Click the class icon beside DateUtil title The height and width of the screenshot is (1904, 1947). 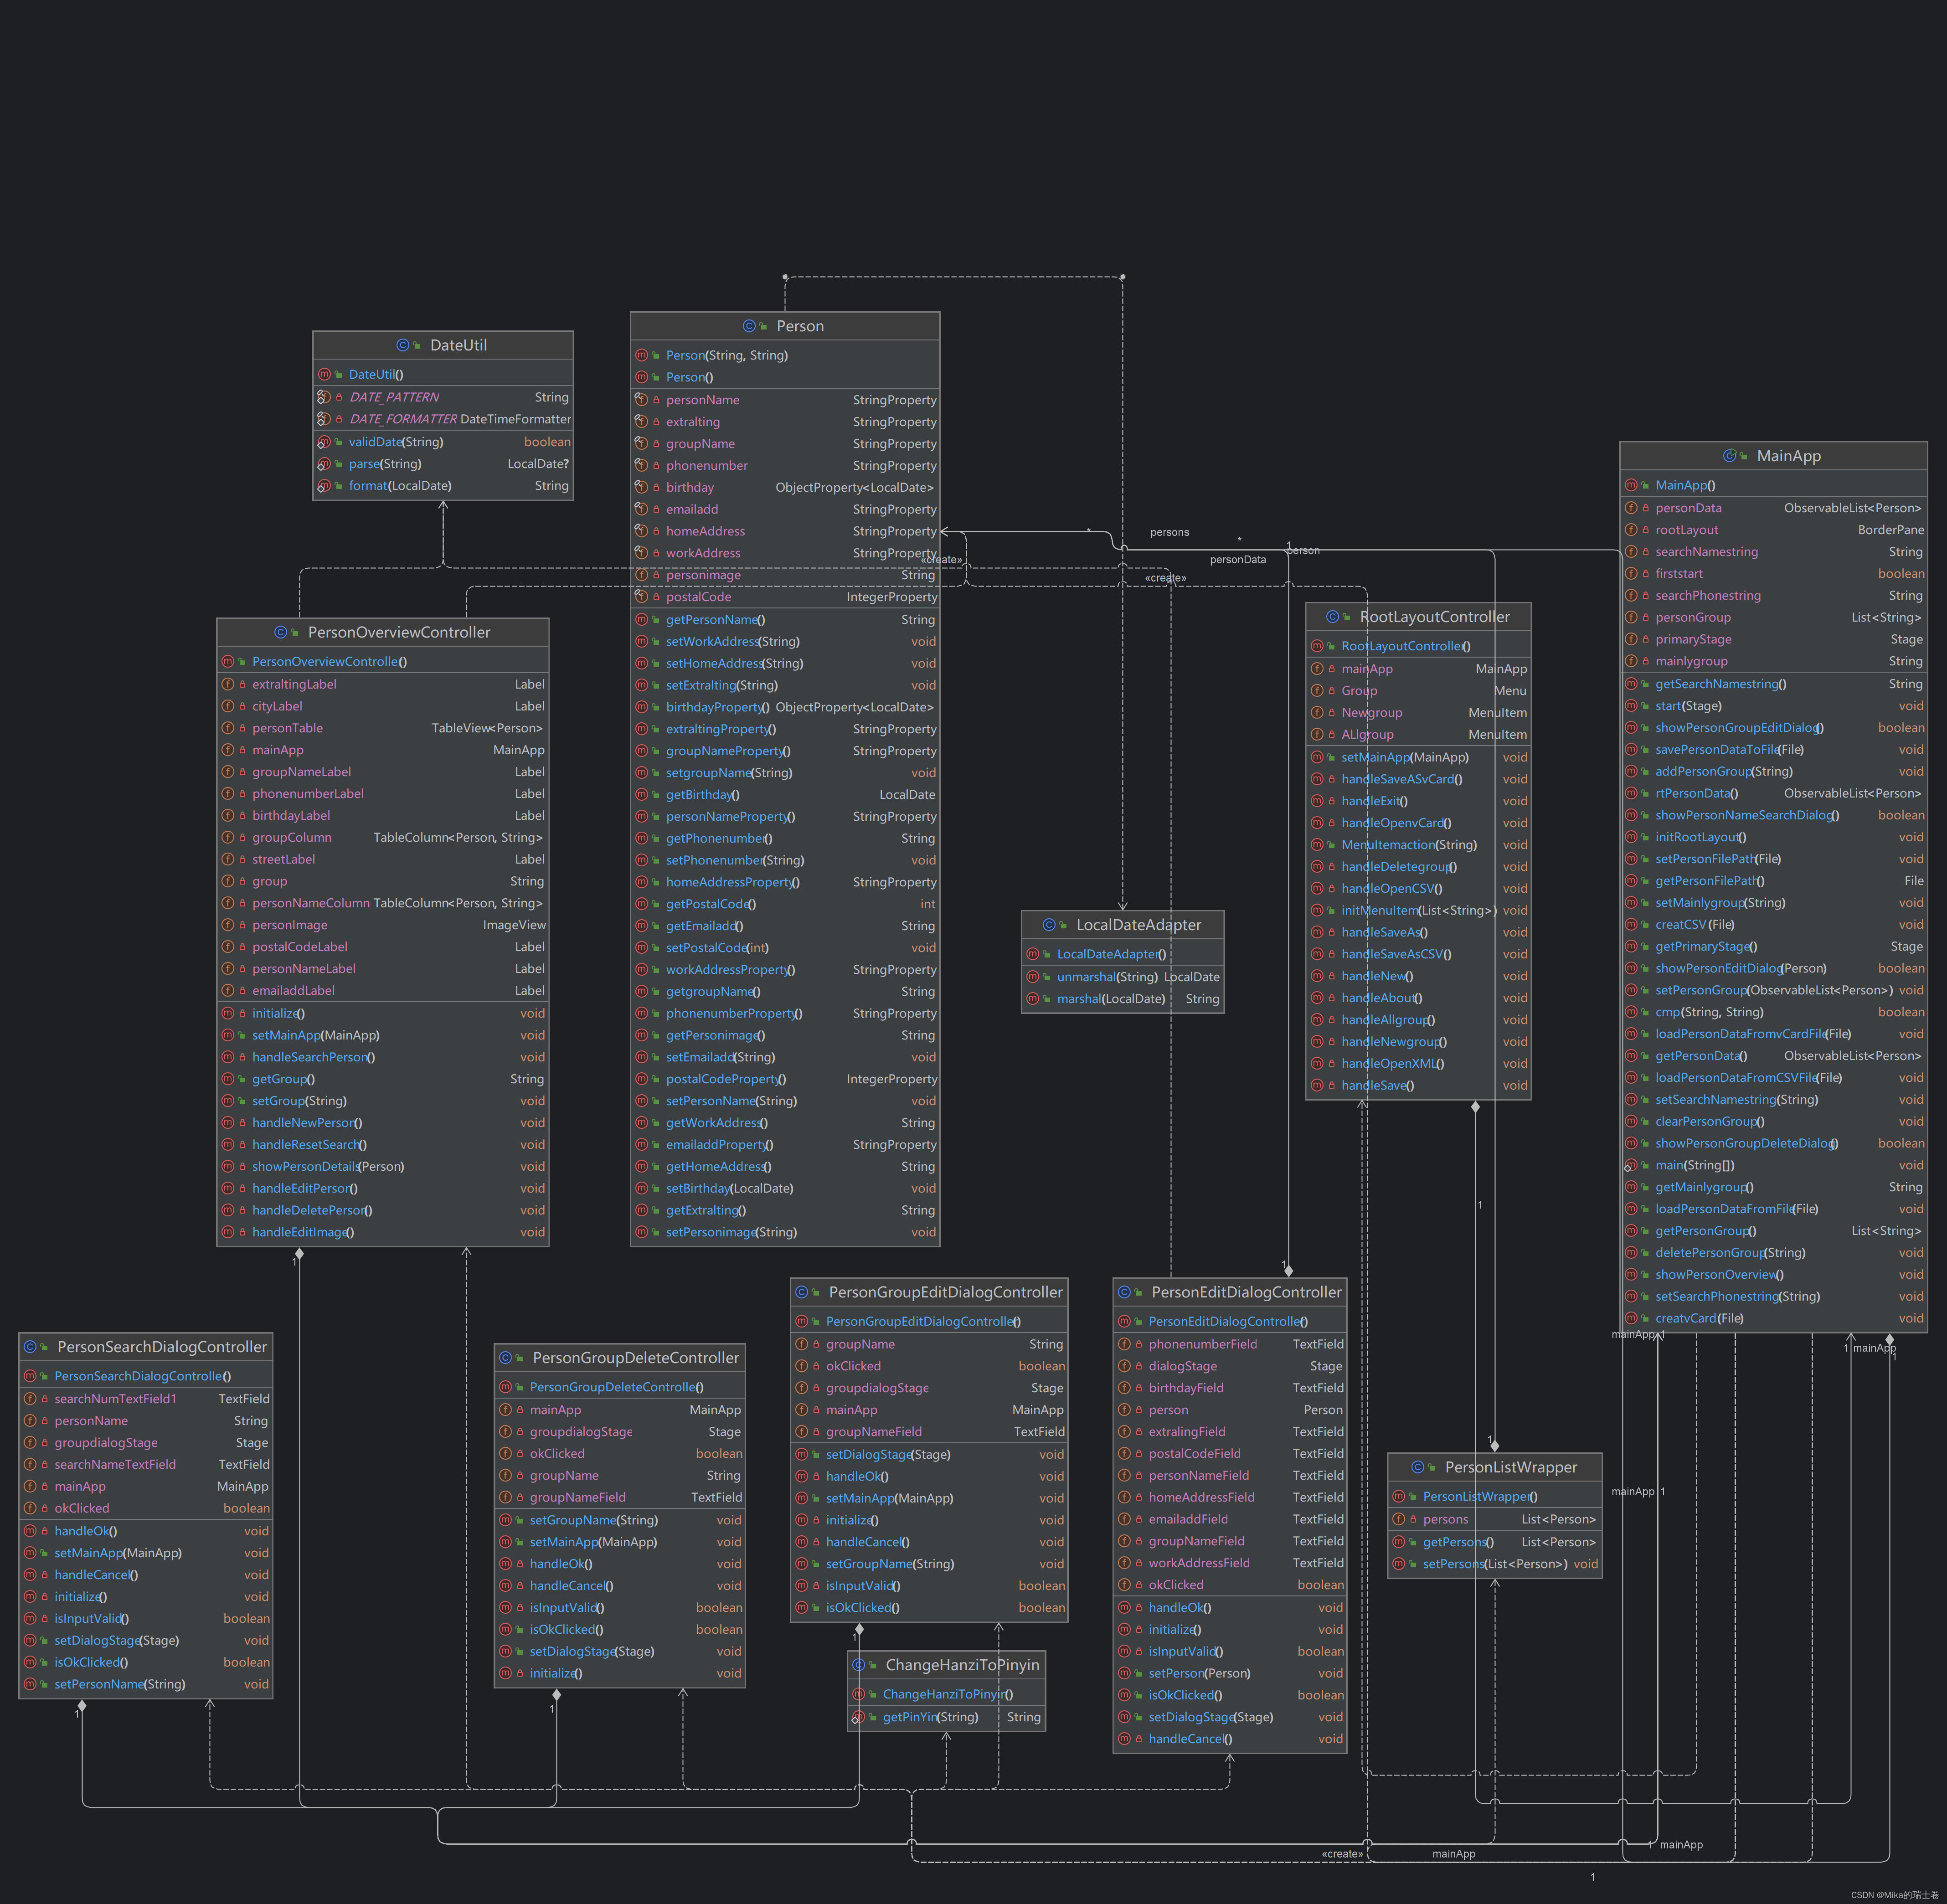[403, 345]
